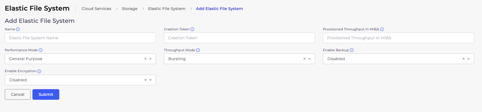The height and width of the screenshot is (112, 482).
Task: Clear the Bursting throughput selection
Action: click(304, 59)
